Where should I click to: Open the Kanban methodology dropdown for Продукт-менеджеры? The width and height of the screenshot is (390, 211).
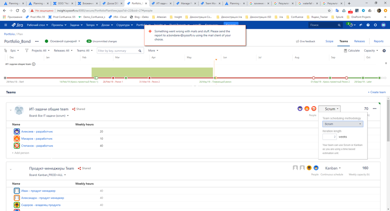[333, 168]
